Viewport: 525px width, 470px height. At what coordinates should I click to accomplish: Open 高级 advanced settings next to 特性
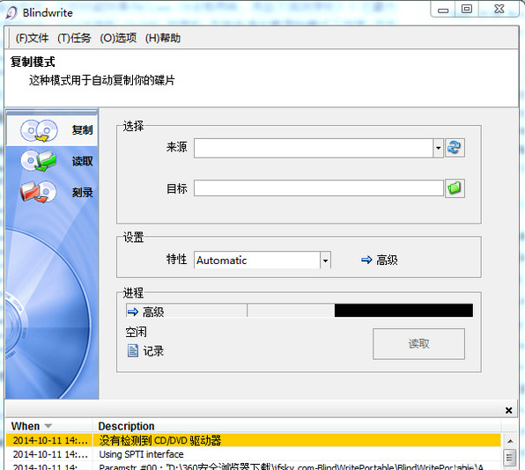(380, 260)
